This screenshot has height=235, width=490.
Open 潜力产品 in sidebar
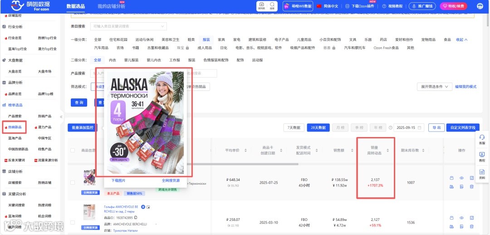pos(44,127)
